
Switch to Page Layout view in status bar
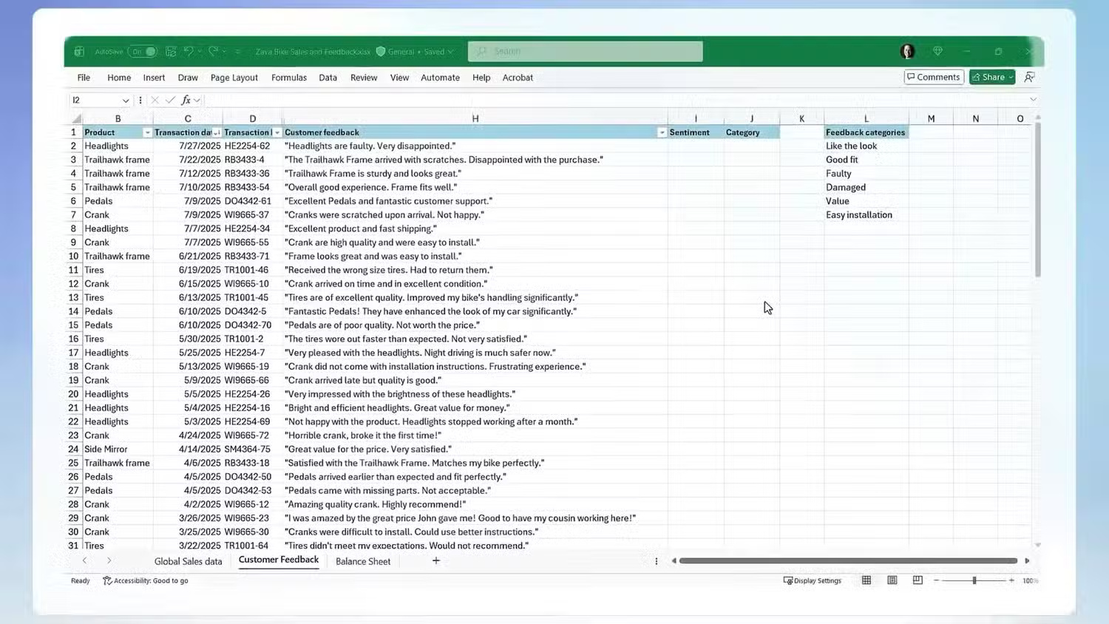[x=892, y=580]
